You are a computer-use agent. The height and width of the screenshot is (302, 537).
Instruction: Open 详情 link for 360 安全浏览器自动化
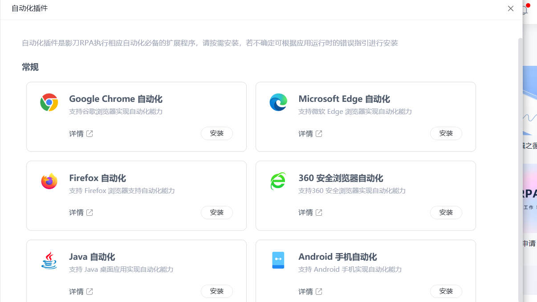click(x=305, y=213)
